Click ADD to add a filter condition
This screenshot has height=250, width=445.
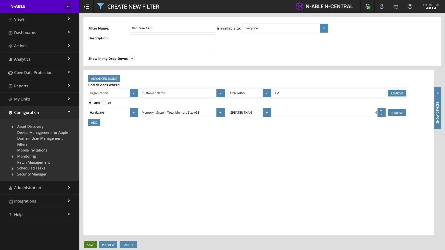click(x=94, y=122)
